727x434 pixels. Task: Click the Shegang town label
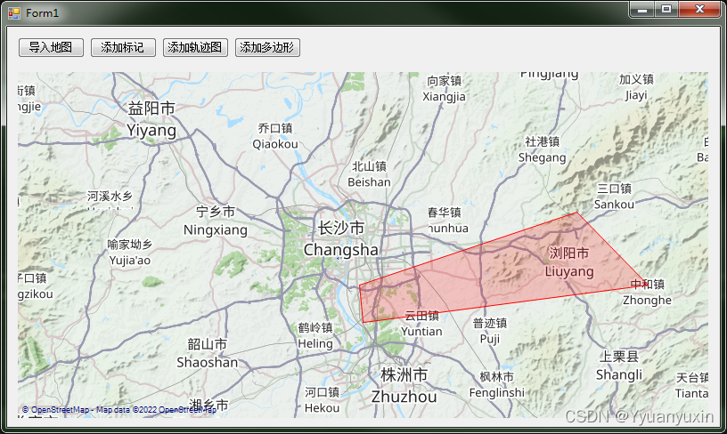(x=542, y=149)
